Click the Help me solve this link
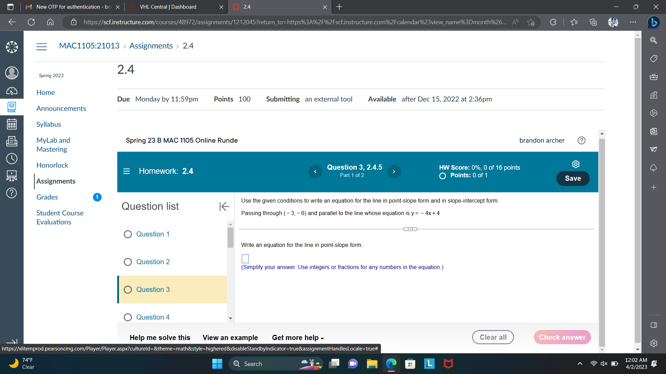 click(160, 337)
